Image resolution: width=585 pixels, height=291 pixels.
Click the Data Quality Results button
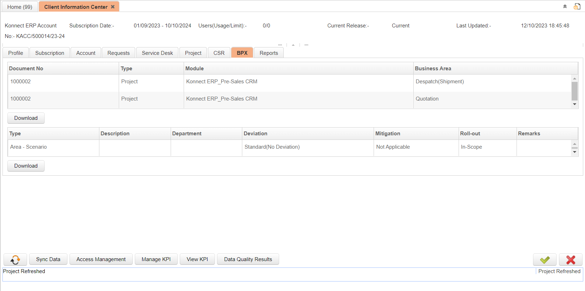[x=248, y=259]
